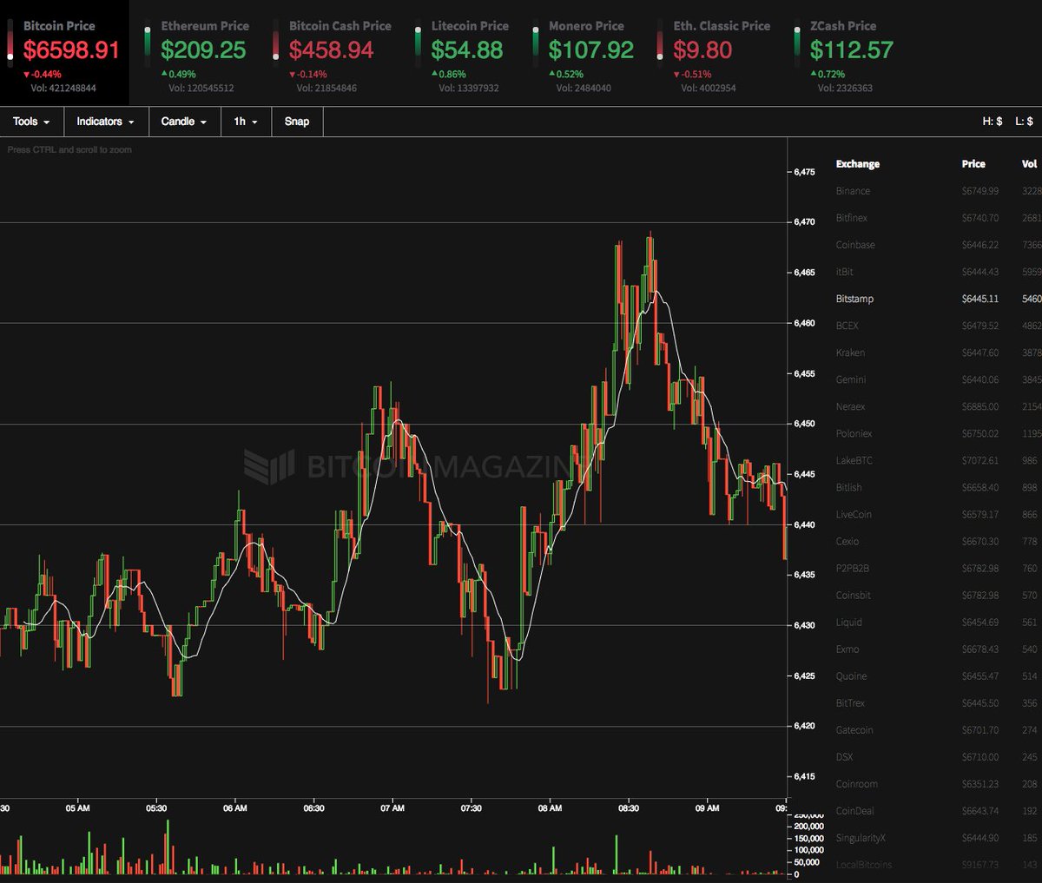Select the Eth. Classic Price ticker heading
The image size is (1042, 883).
[722, 26]
